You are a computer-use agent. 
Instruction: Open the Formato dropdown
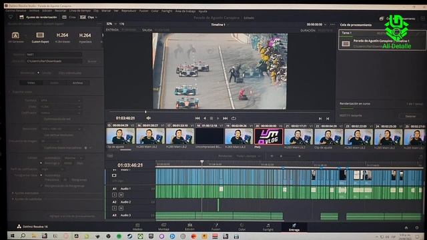pos(61,101)
